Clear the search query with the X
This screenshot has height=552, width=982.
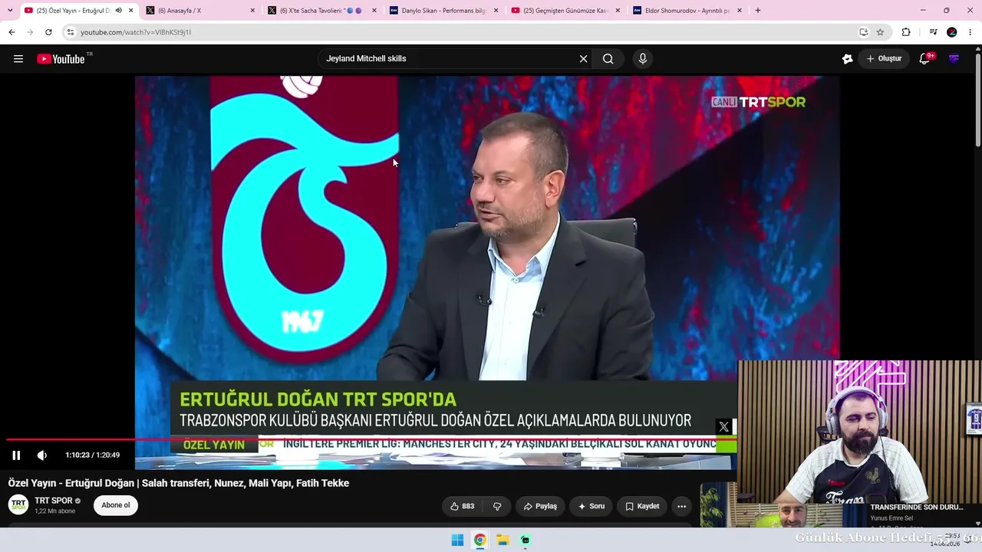pyautogui.click(x=583, y=59)
